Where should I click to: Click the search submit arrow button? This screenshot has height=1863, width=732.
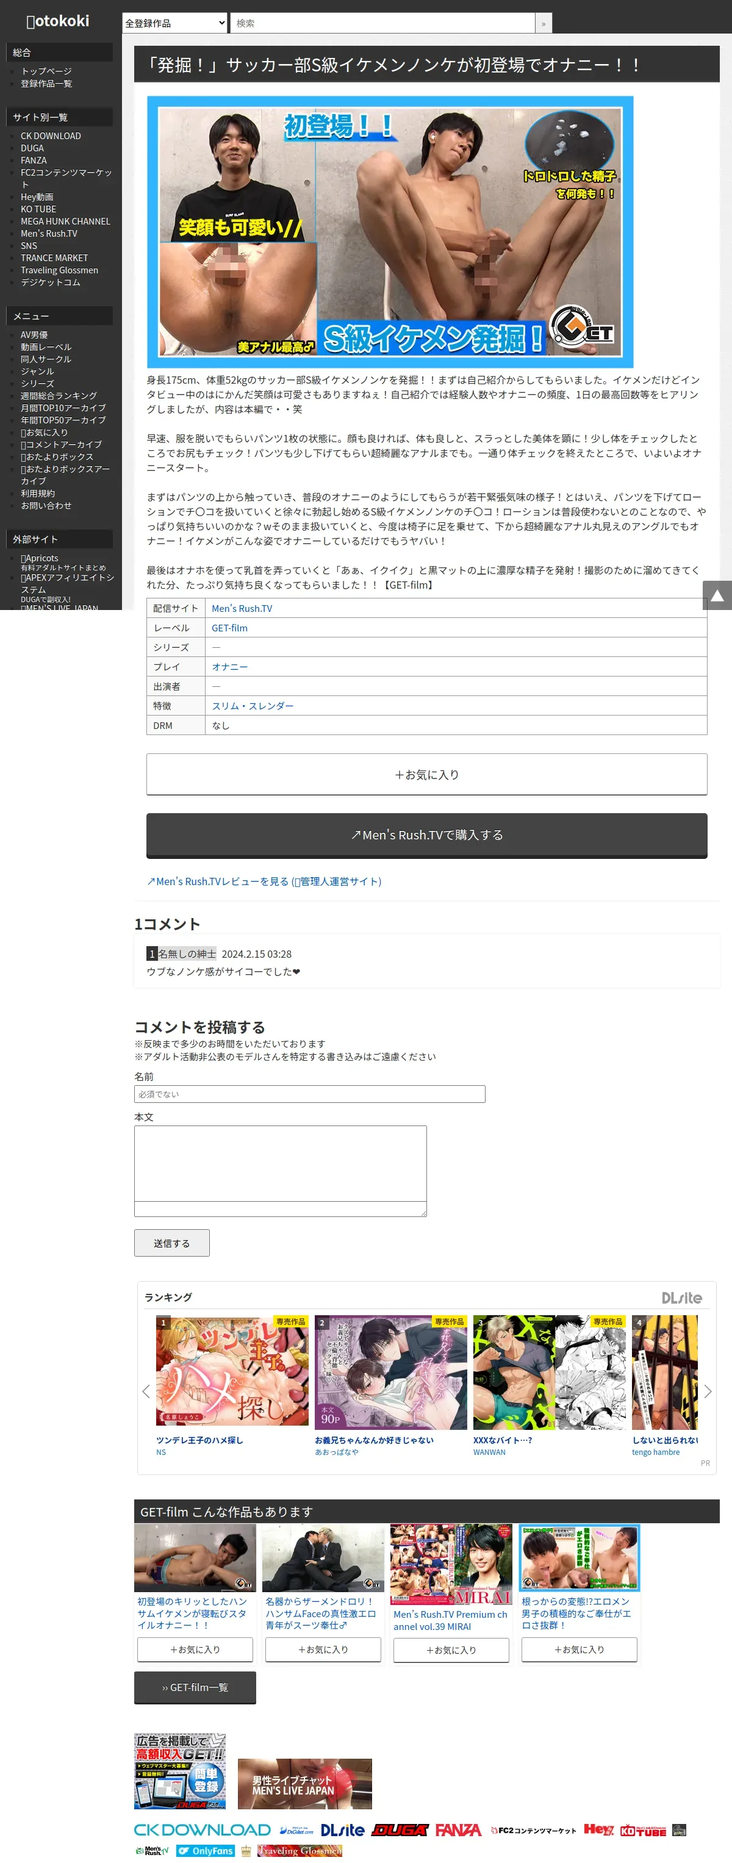[x=544, y=23]
